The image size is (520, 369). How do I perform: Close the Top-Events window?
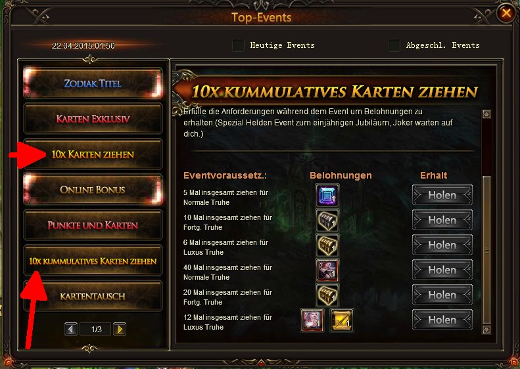(x=506, y=14)
